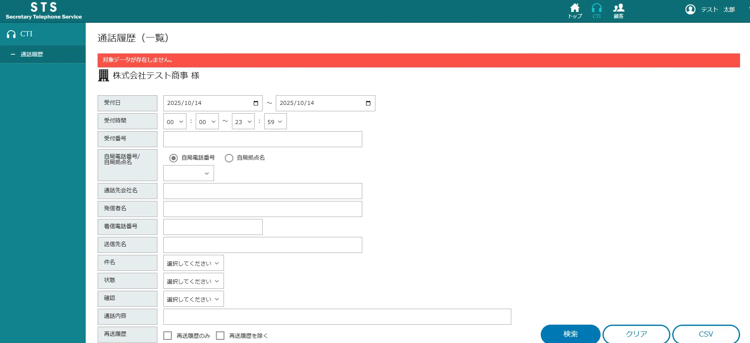Expand the 件名 dropdown
This screenshot has width=750, height=343.
(193, 263)
